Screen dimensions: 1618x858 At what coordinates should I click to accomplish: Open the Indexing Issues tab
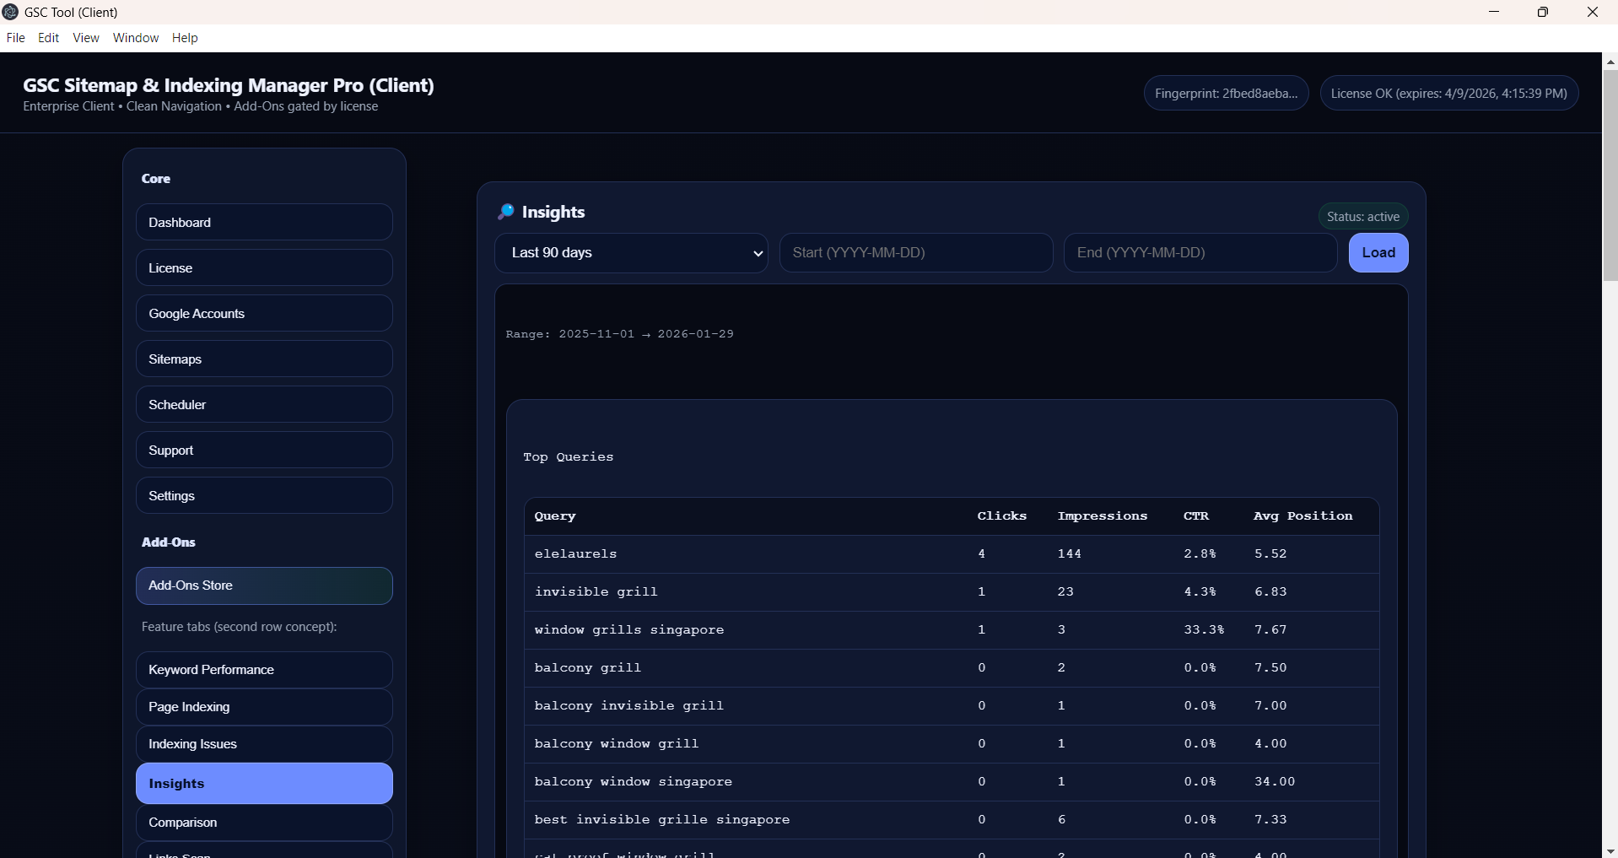tap(264, 744)
